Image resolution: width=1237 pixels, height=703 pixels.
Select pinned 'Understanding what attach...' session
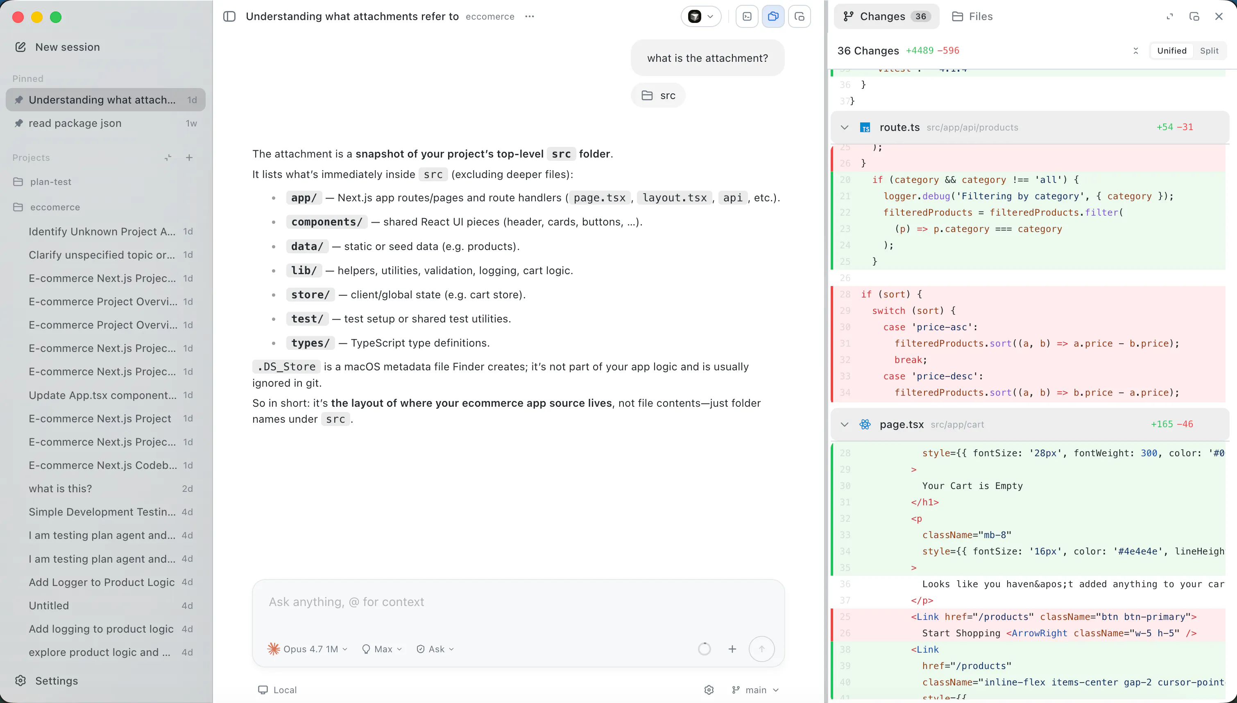(x=105, y=99)
